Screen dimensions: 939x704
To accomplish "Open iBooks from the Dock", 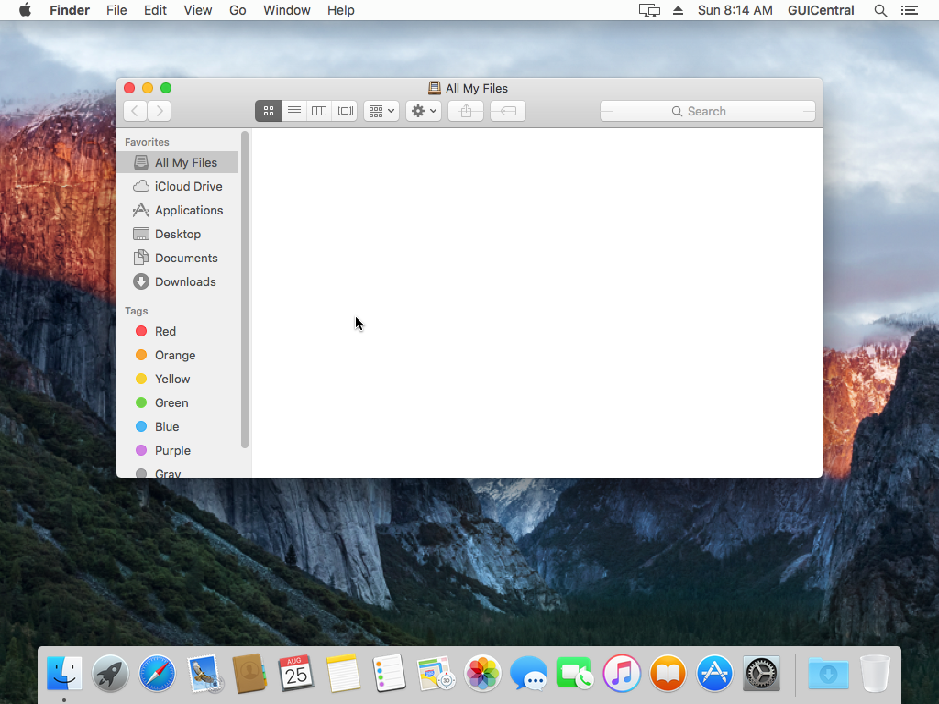I will coord(668,674).
